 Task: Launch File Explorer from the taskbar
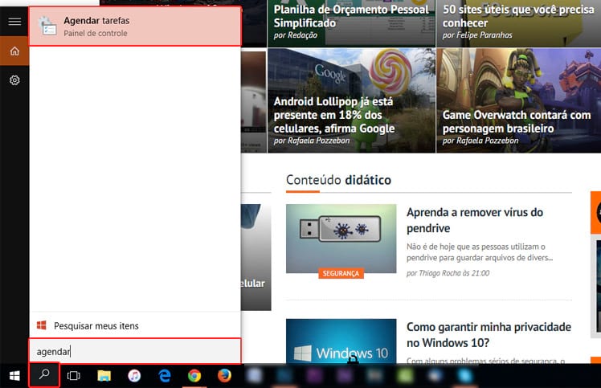(x=104, y=375)
